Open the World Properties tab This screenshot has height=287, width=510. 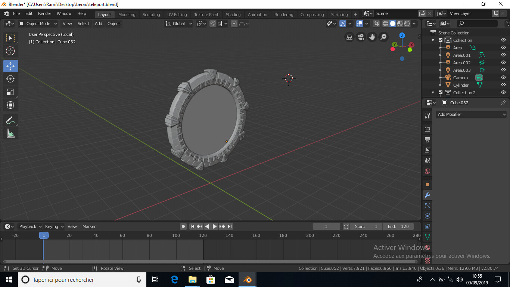pos(427,171)
